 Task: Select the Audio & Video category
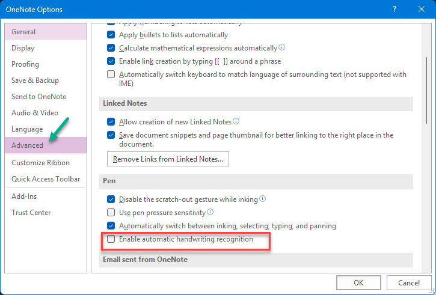46,113
